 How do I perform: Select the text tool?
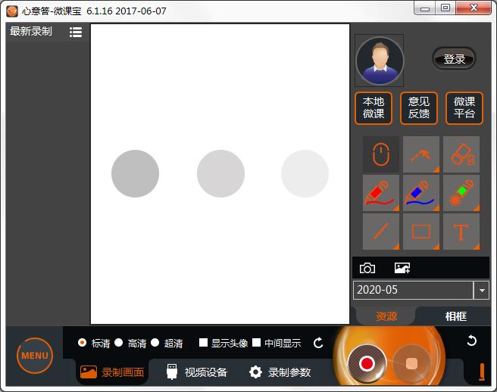coord(461,232)
